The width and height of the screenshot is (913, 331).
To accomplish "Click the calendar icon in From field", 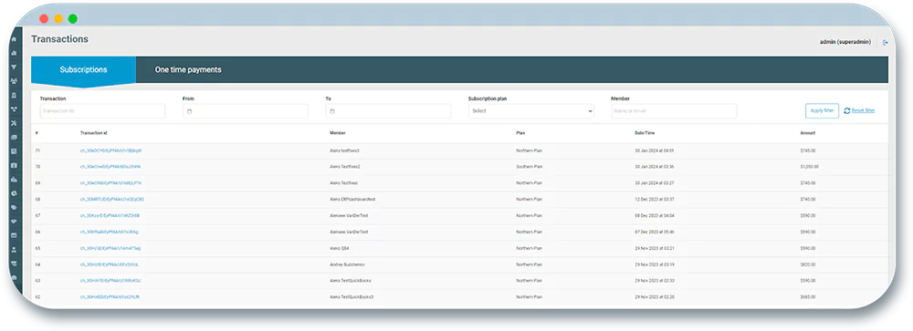I will (x=189, y=111).
